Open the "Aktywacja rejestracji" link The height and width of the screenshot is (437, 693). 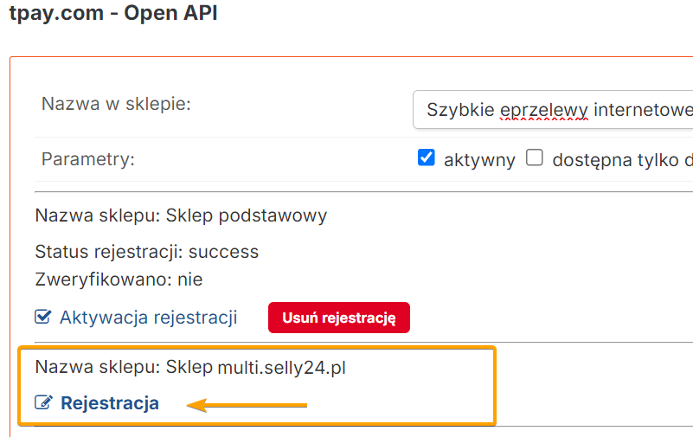[x=148, y=318]
